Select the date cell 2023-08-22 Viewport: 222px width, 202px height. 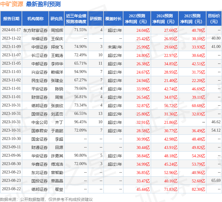(11, 189)
